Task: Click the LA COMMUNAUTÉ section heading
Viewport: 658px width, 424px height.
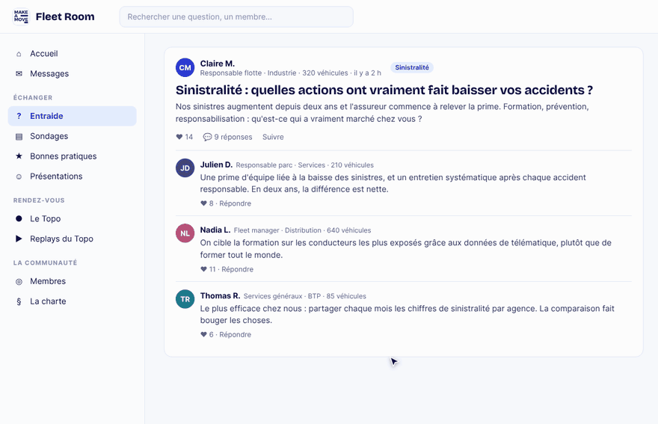Action: pyautogui.click(x=45, y=262)
